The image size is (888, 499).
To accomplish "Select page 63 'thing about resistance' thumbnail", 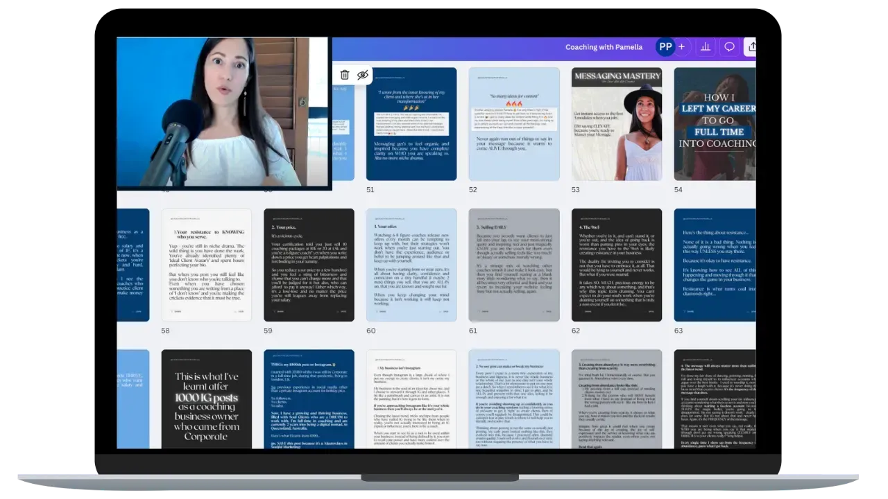I will click(715, 265).
